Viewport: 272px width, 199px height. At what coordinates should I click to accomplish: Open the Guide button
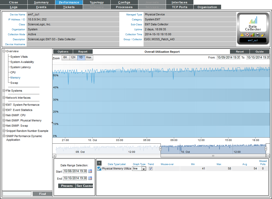pyautogui.click(x=259, y=51)
